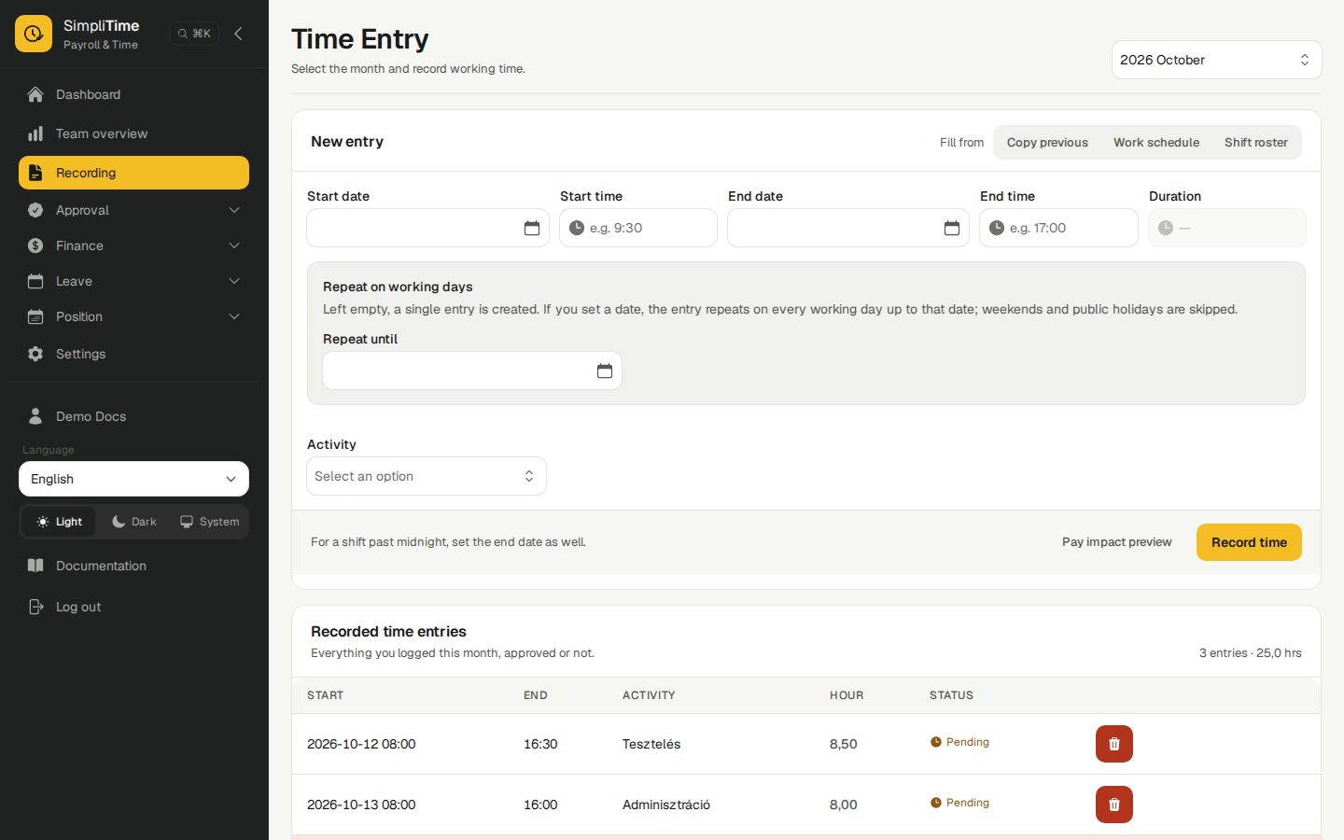
Task: Click the Demo Docs user icon
Action: pyautogui.click(x=35, y=416)
